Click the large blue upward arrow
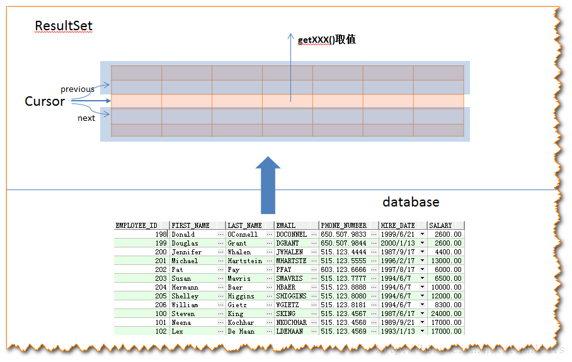This screenshot has width=572, height=362. point(270,186)
